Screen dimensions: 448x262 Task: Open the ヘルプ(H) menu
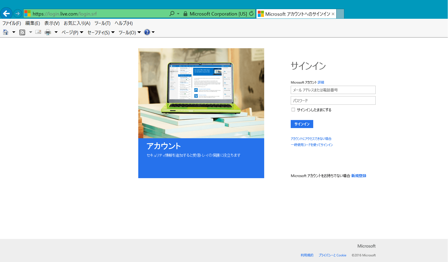pos(124,23)
